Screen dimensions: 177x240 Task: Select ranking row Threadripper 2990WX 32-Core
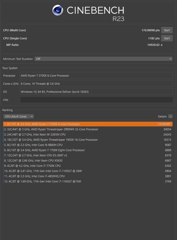pos(88,129)
